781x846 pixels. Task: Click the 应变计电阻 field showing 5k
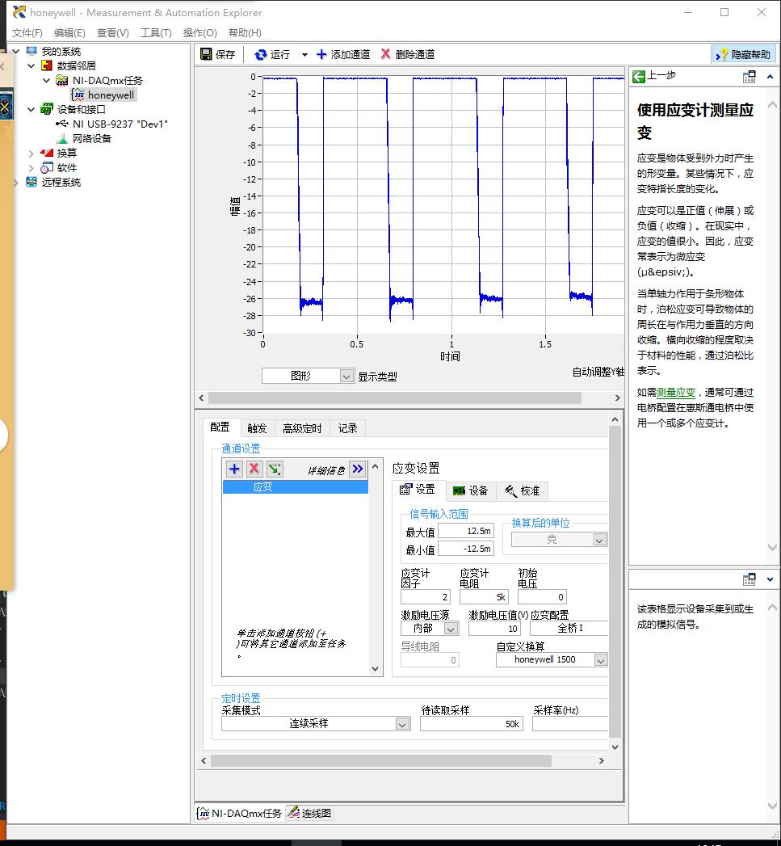point(484,597)
